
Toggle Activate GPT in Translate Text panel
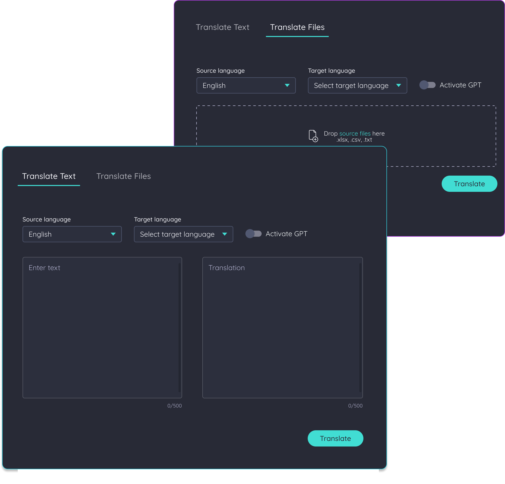click(253, 234)
